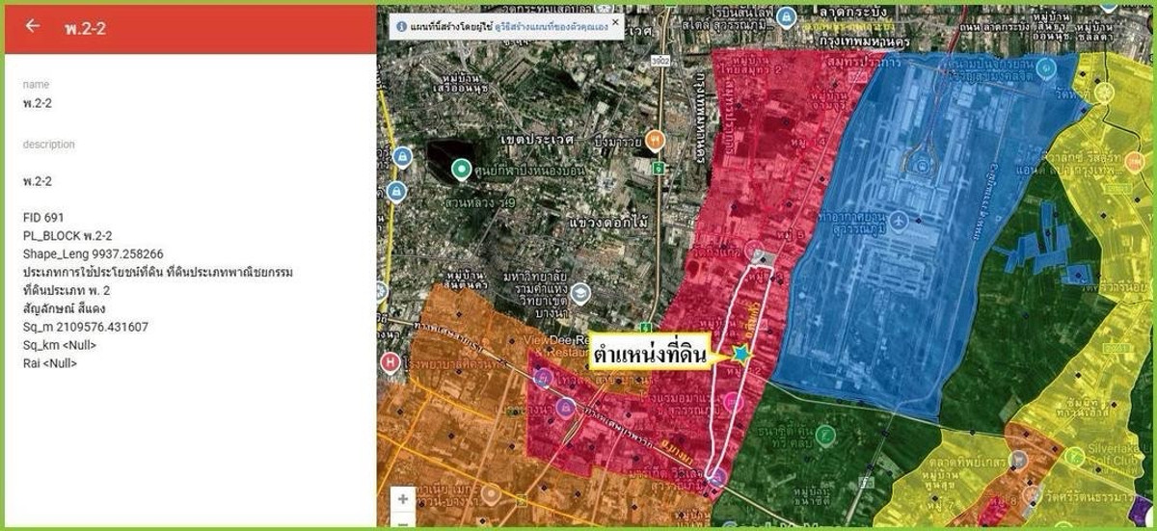Click the university graduation cap marker
This screenshot has height=531, width=1157.
[580, 292]
